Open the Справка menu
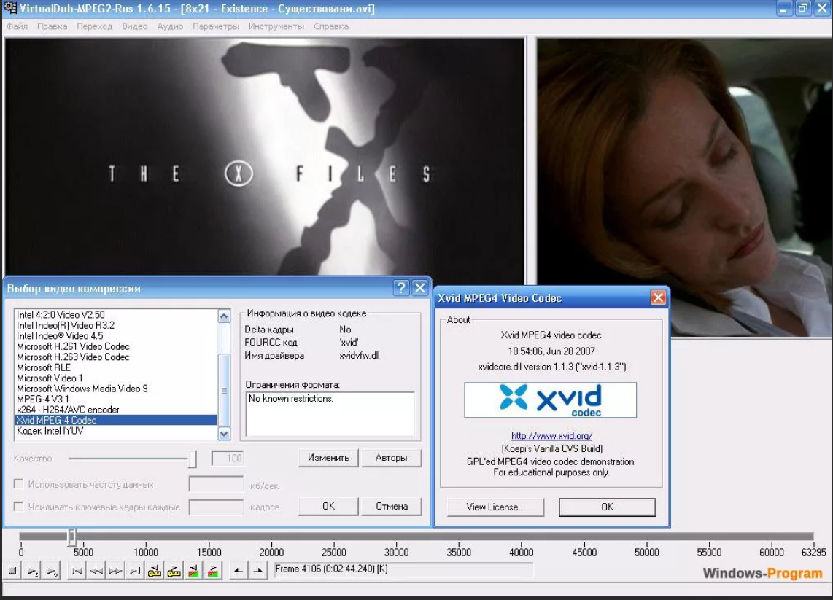833x600 pixels. click(x=331, y=26)
